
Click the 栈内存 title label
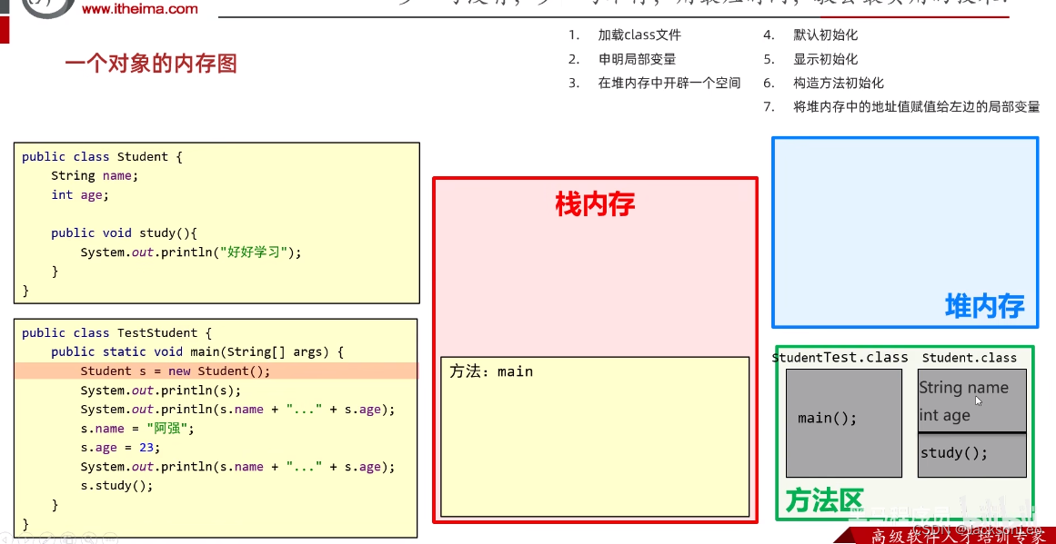click(x=596, y=205)
